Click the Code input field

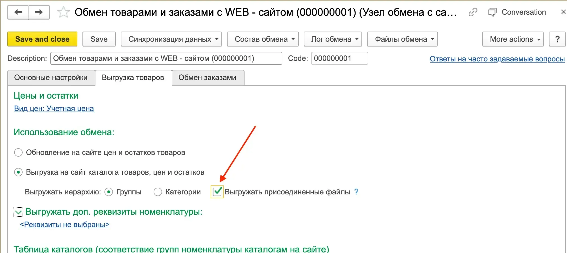click(x=339, y=58)
